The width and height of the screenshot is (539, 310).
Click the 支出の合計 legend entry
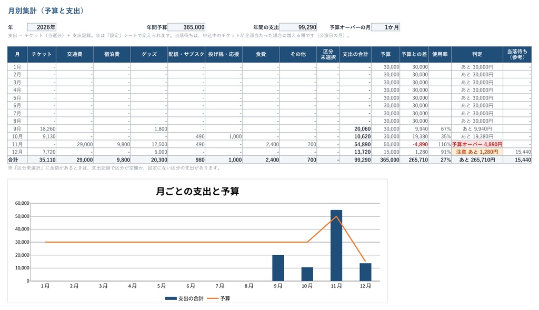point(184,298)
